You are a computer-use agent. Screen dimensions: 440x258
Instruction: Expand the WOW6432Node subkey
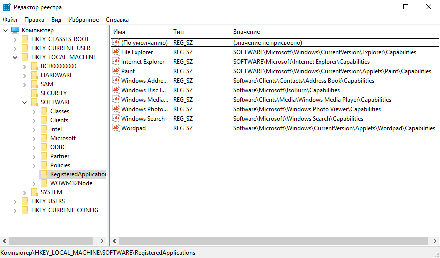34,184
